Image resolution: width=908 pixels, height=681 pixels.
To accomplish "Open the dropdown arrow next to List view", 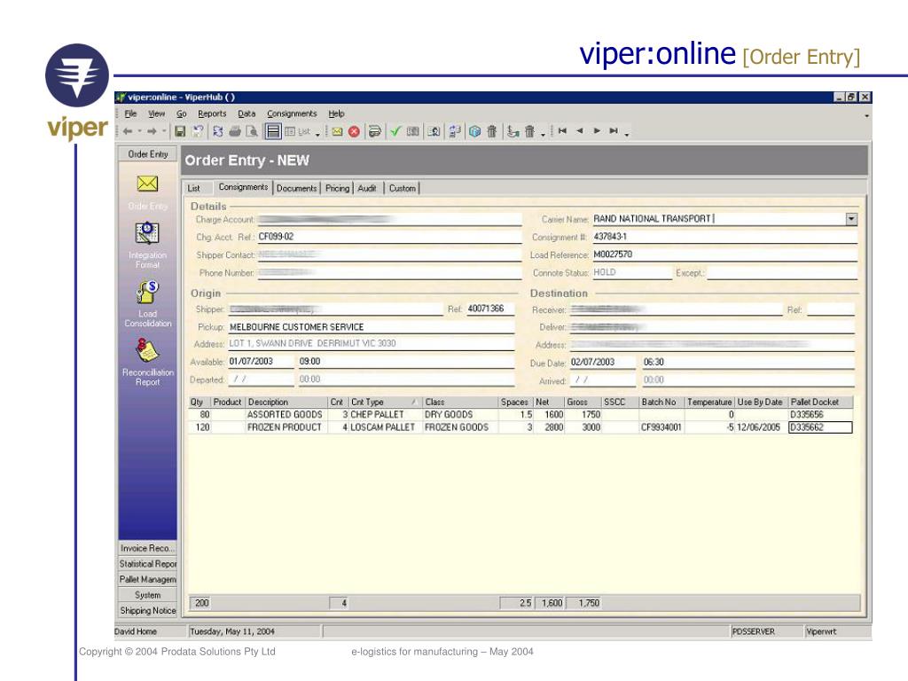I will click(x=318, y=135).
